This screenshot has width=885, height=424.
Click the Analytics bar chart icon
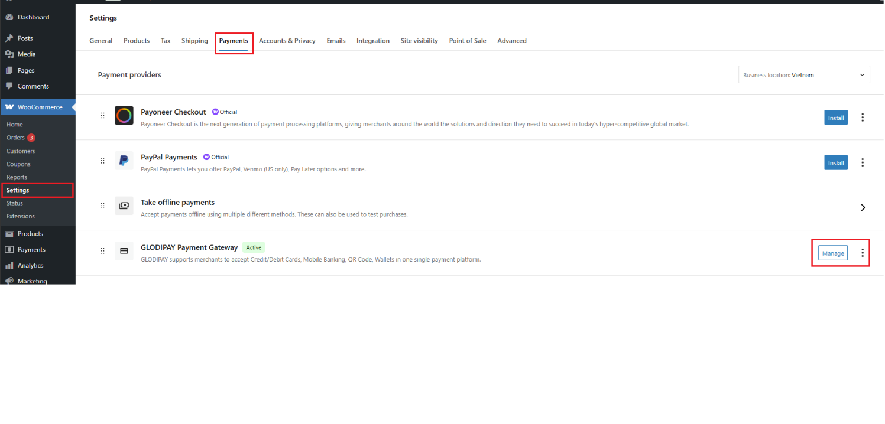coord(9,266)
